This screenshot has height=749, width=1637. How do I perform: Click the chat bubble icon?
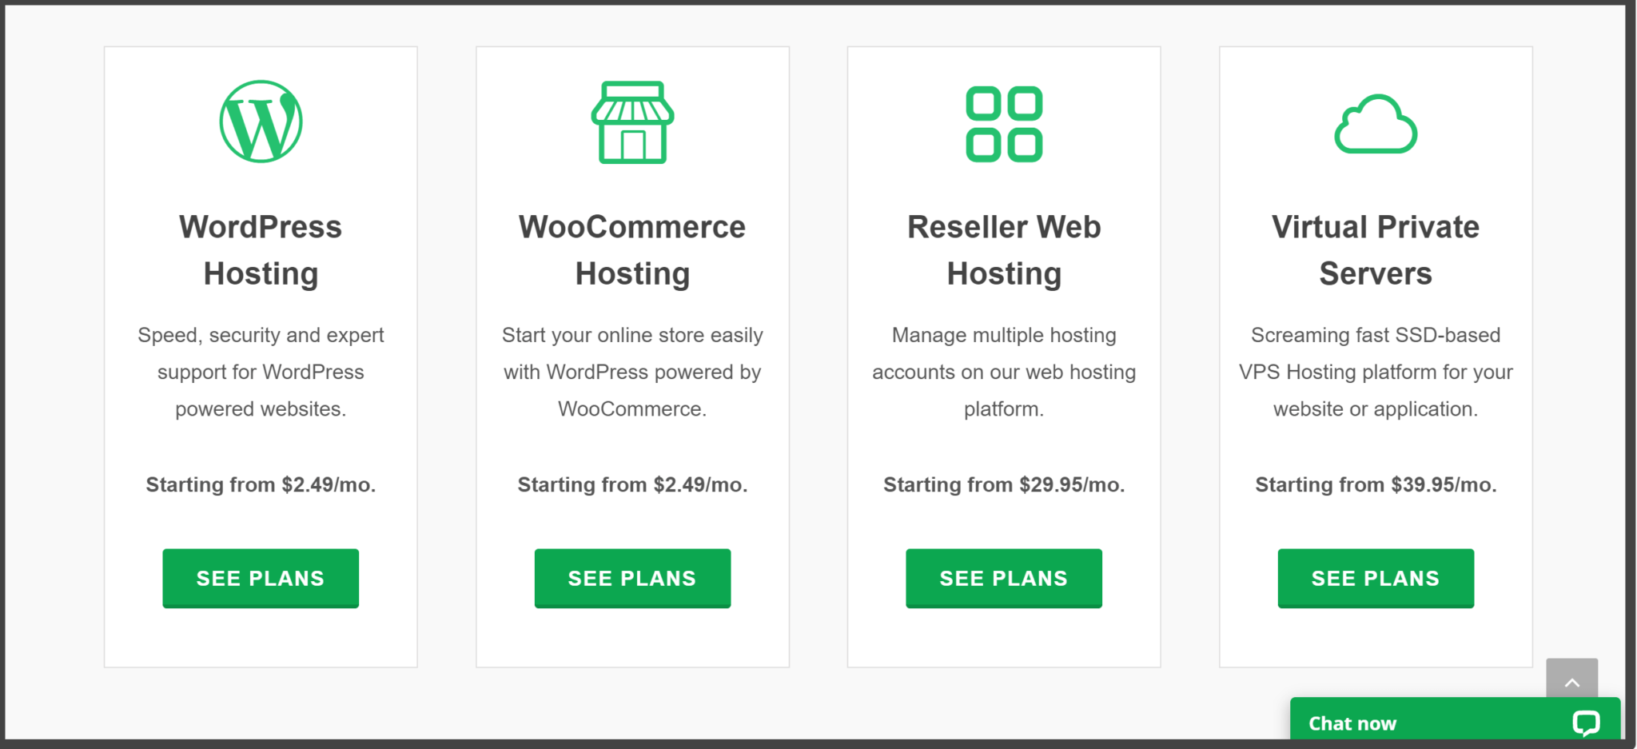1586,723
